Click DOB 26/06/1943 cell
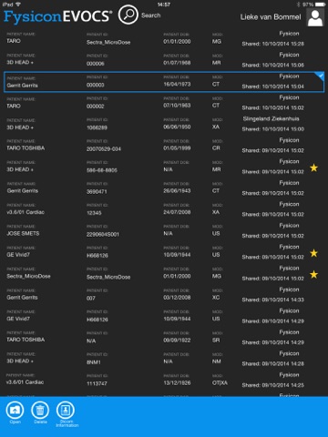 click(x=177, y=190)
